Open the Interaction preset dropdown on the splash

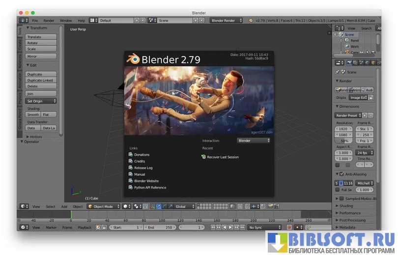click(x=254, y=141)
